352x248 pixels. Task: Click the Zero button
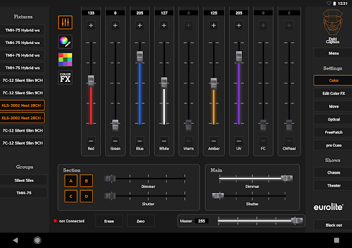141,221
